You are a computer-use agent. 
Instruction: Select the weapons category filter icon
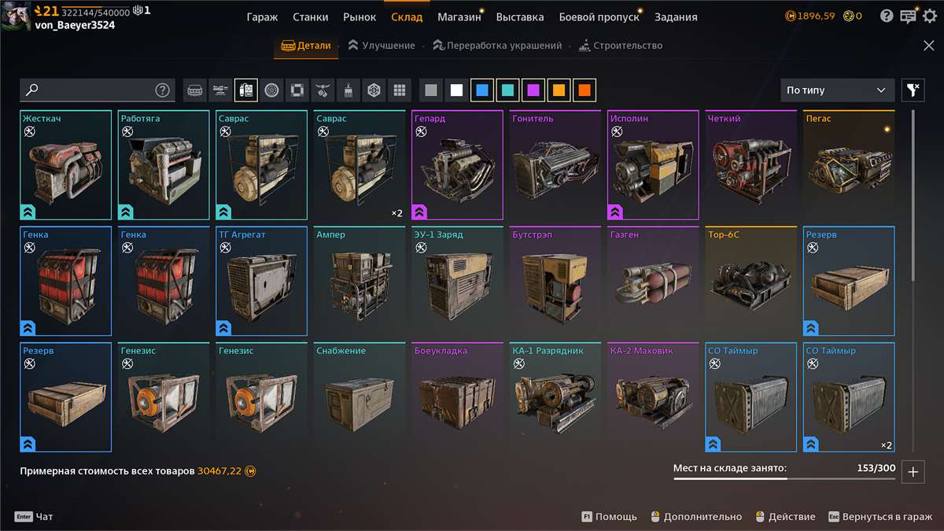click(x=219, y=90)
